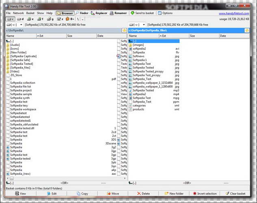257x203 pixels.
Task: Switch to Finder mode
Action: [82, 13]
